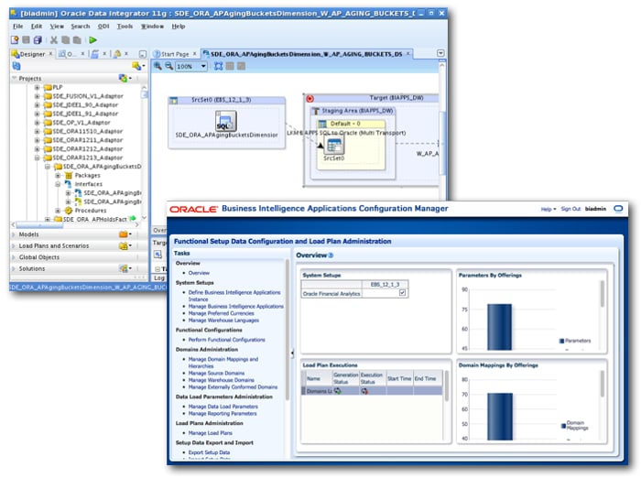Click the help icon next to Overview heading
Image resolution: width=641 pixels, height=478 pixels.
(x=331, y=255)
